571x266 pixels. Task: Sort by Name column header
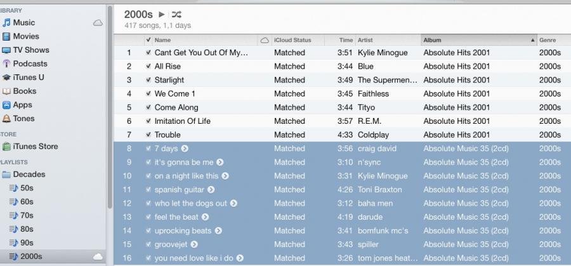point(205,40)
